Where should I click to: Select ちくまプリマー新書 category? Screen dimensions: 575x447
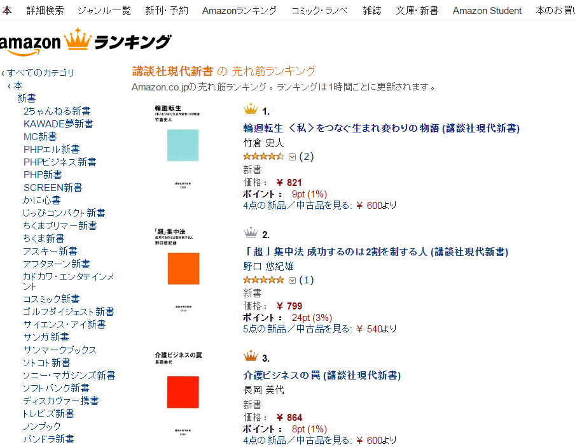point(60,225)
